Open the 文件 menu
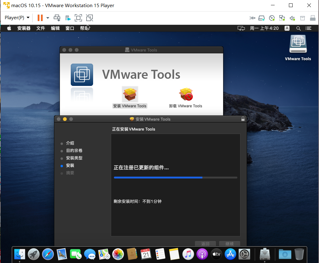Screen dimensions: 319x263 [x=41, y=28]
